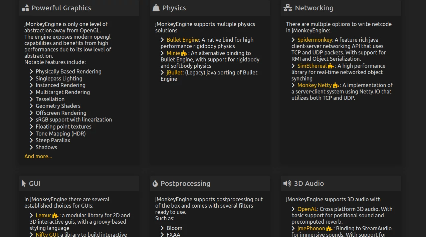Open the jmePhonon link
The width and height of the screenshot is (426, 237).
[311, 228]
